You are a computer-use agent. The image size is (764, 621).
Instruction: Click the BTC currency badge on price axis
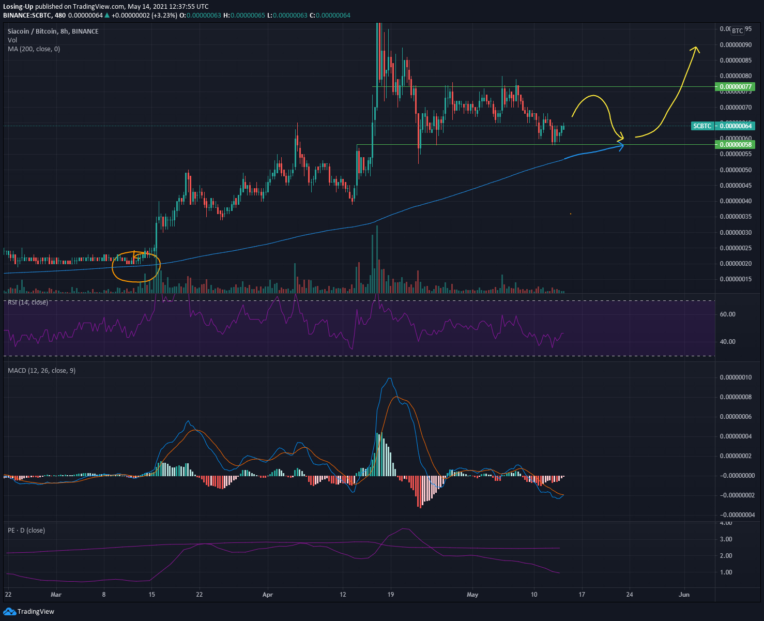[x=738, y=31]
